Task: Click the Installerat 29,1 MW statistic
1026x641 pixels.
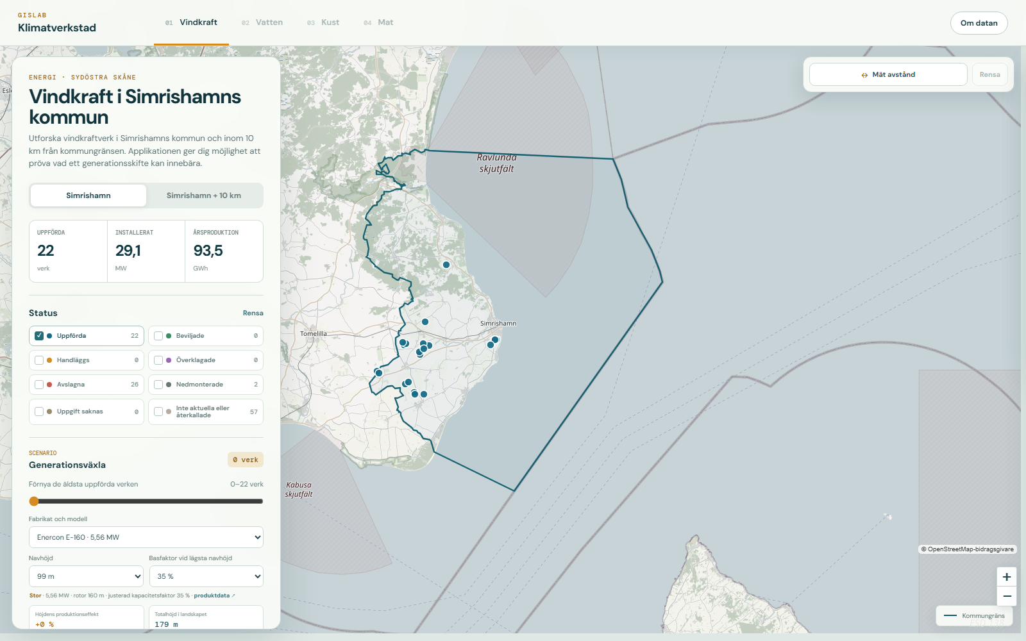Action: pos(146,251)
